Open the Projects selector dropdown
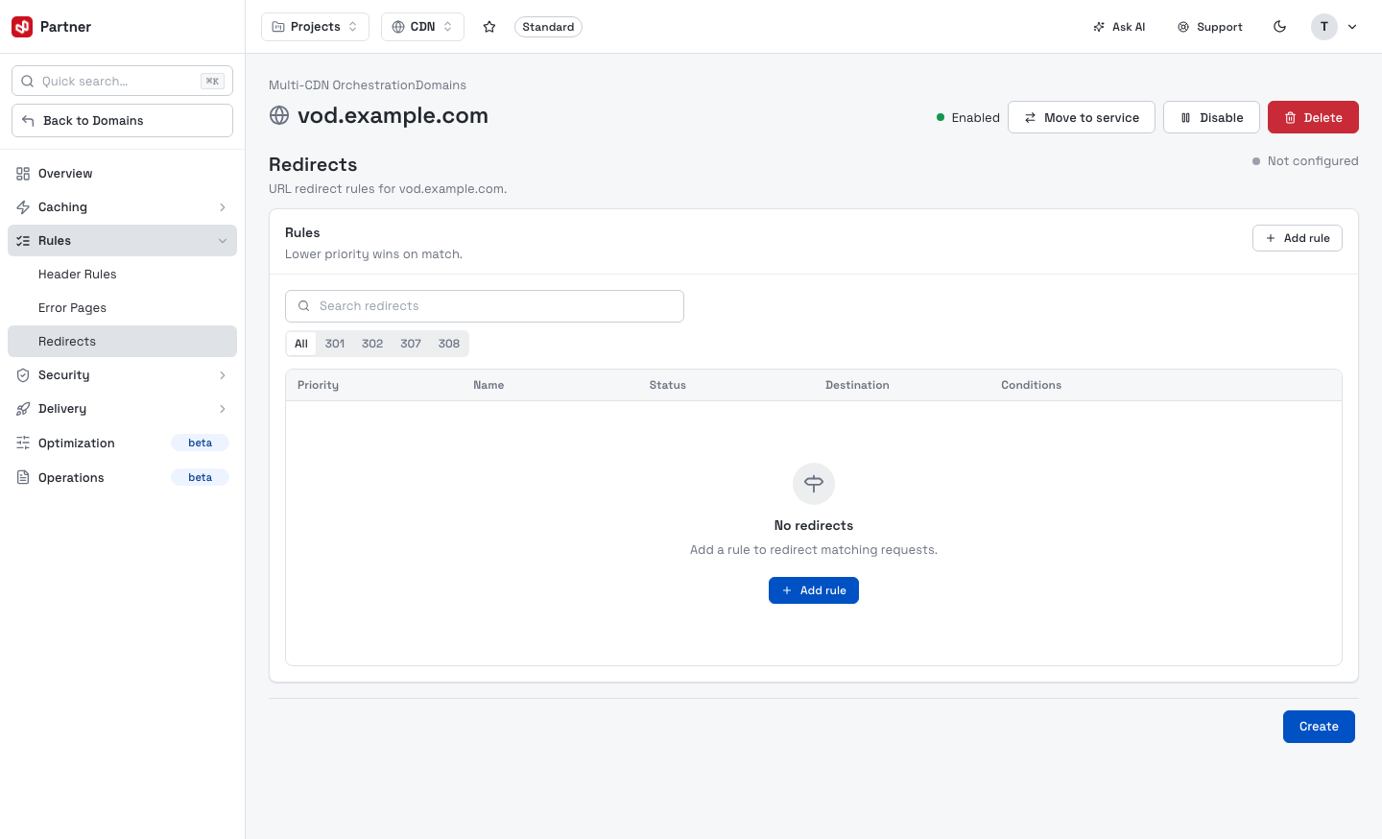1382x839 pixels. click(x=315, y=27)
